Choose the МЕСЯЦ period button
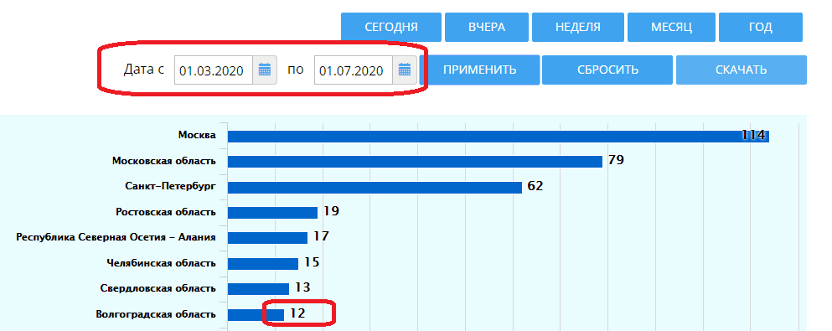The image size is (832, 331). pos(671,27)
